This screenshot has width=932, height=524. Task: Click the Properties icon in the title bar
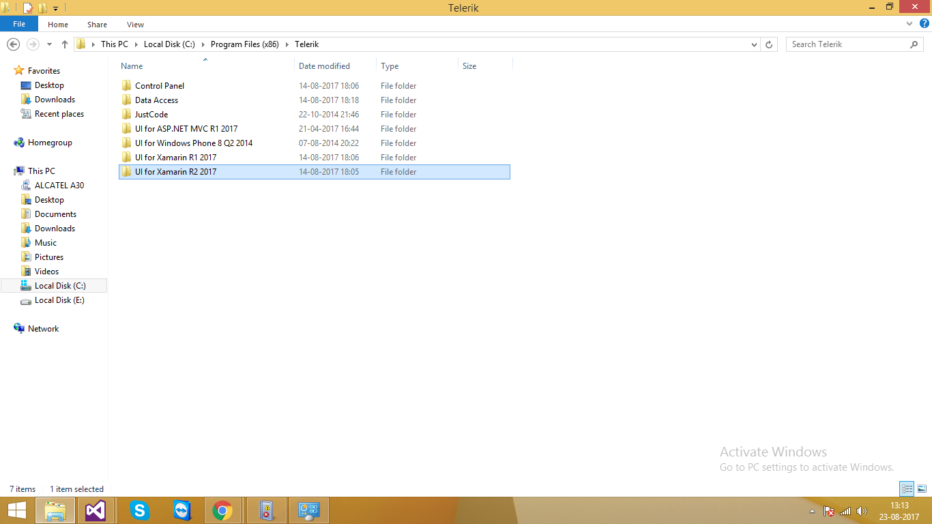point(28,8)
